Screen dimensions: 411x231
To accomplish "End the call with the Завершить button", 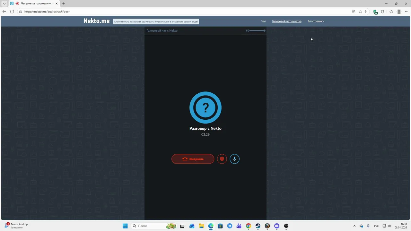I will coord(193,159).
